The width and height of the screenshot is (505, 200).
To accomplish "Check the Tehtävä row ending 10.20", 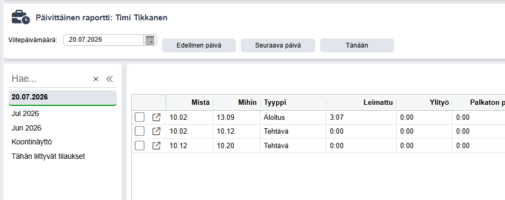I will pyautogui.click(x=139, y=146).
